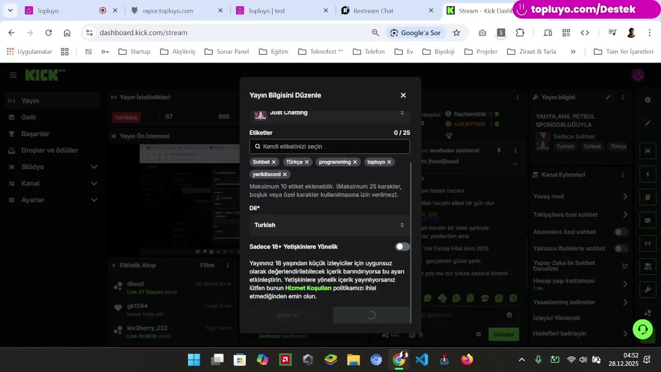Click the dialog's vertical scrollbar
The width and height of the screenshot is (661, 372).
click(x=411, y=242)
